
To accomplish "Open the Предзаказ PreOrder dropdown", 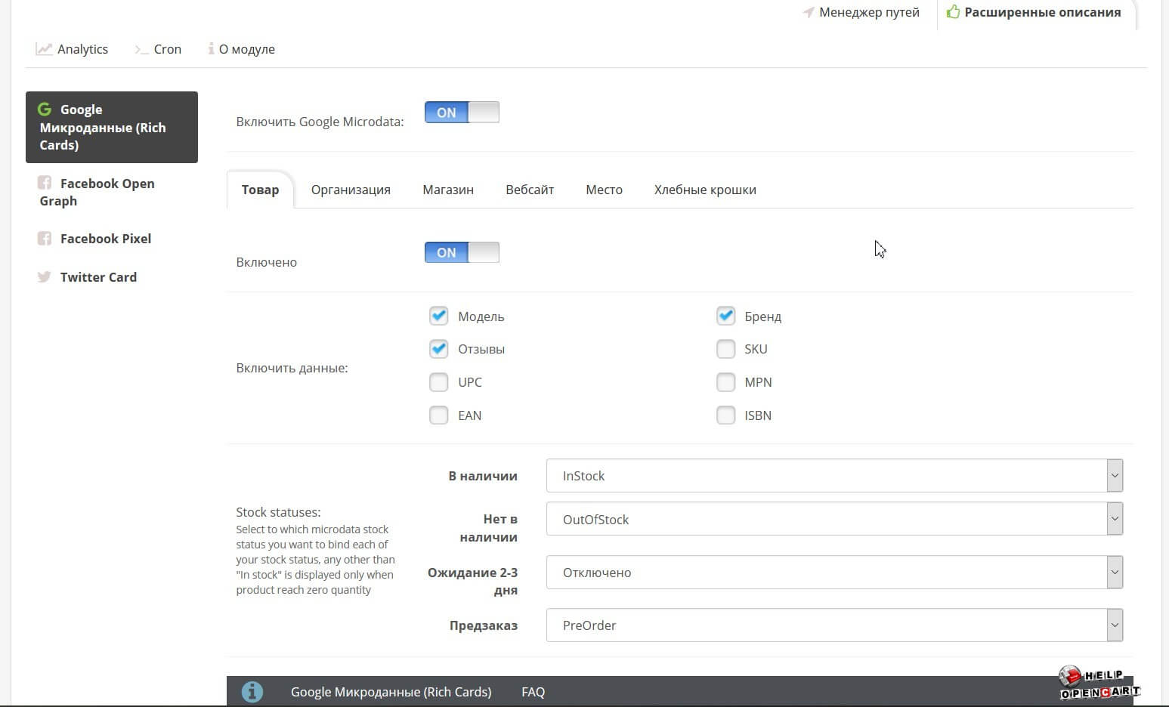I will [x=833, y=625].
